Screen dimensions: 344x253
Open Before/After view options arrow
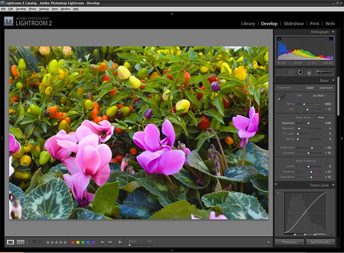click(27, 242)
